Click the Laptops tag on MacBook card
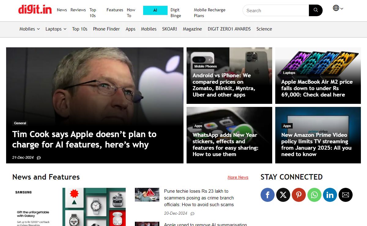The image size is (367, 226). coord(289,73)
